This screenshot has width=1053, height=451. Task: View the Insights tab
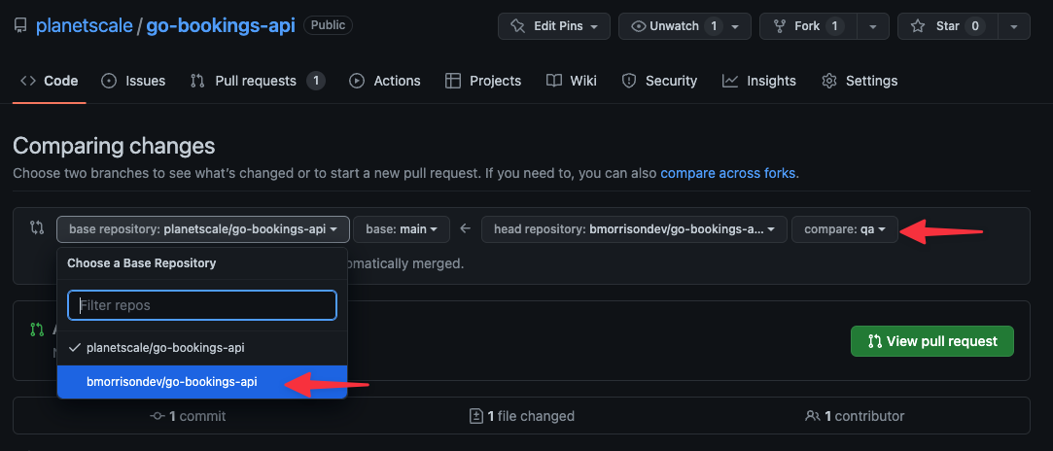coord(758,82)
